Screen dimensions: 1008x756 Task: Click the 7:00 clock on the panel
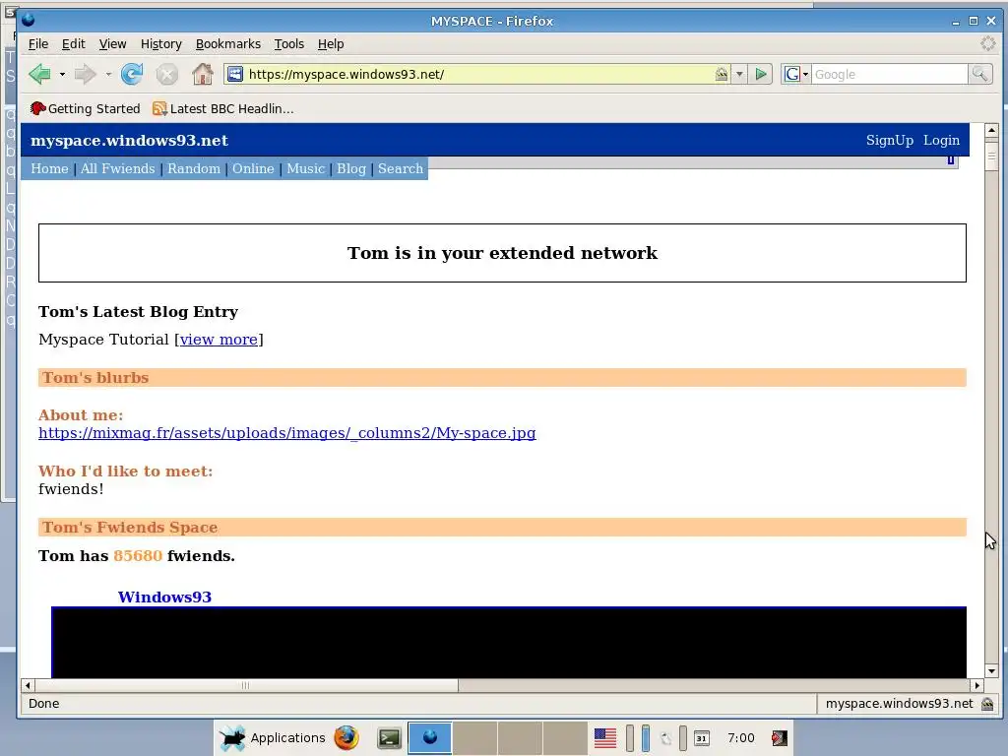740,738
